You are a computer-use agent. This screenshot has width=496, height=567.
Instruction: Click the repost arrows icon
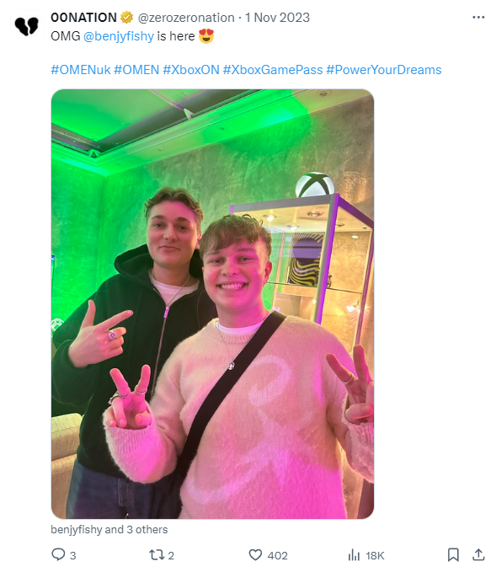[x=157, y=554]
